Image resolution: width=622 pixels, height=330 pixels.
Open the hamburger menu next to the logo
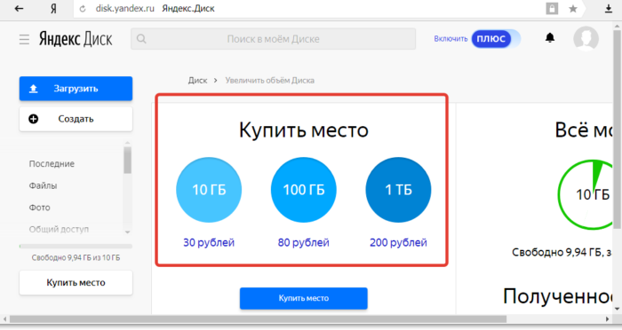[24, 39]
